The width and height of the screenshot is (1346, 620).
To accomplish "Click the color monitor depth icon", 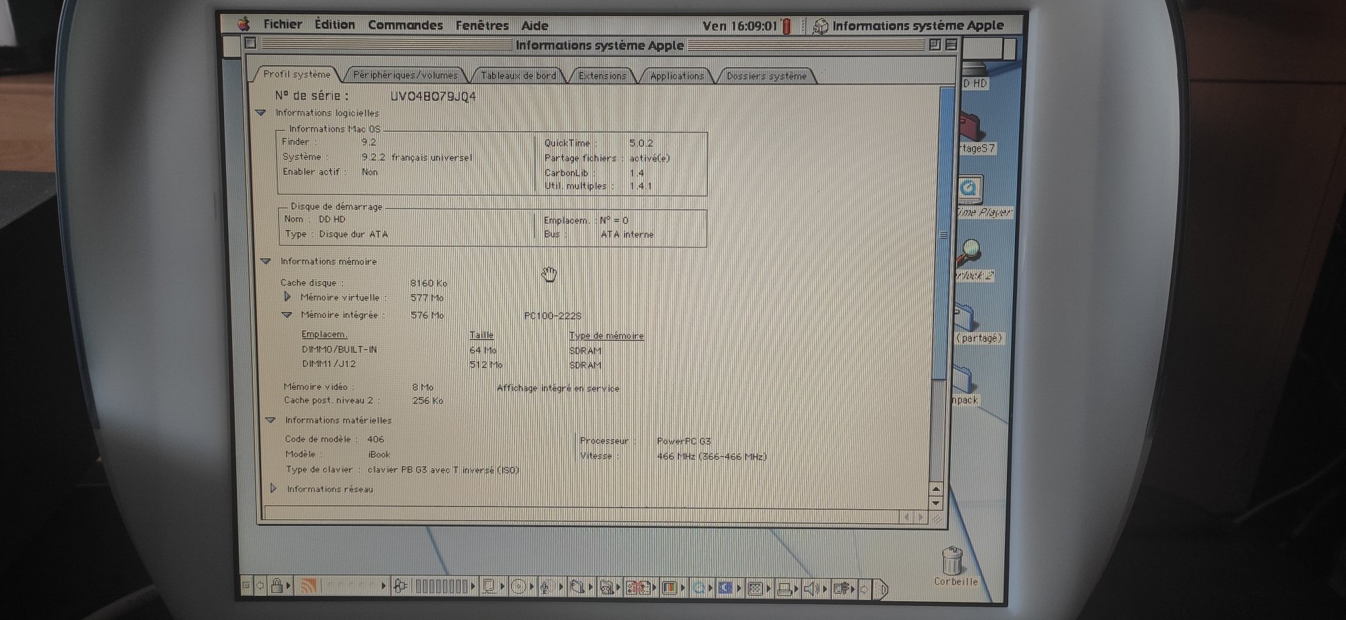I will (x=669, y=588).
